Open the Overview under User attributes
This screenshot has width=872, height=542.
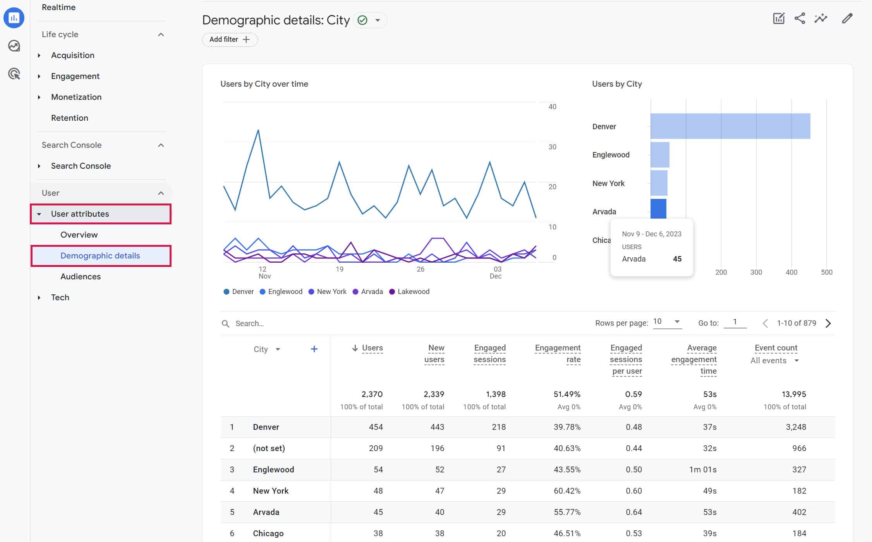[79, 235]
